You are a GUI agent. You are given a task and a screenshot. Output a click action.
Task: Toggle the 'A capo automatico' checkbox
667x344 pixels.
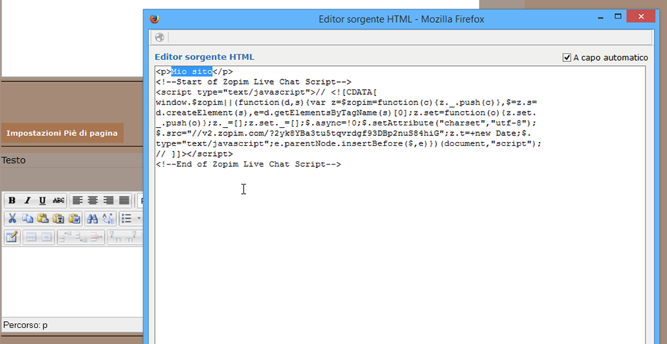coord(566,57)
